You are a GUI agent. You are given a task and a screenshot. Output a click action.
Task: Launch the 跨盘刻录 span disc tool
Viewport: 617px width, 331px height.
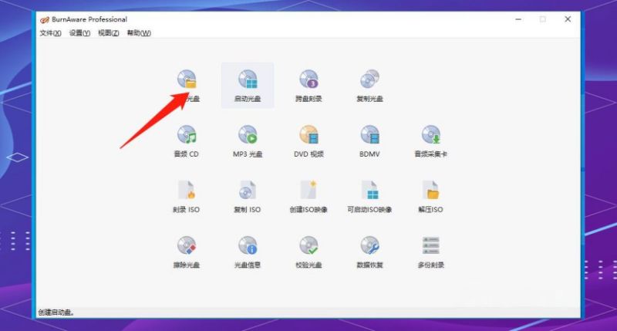(x=308, y=85)
